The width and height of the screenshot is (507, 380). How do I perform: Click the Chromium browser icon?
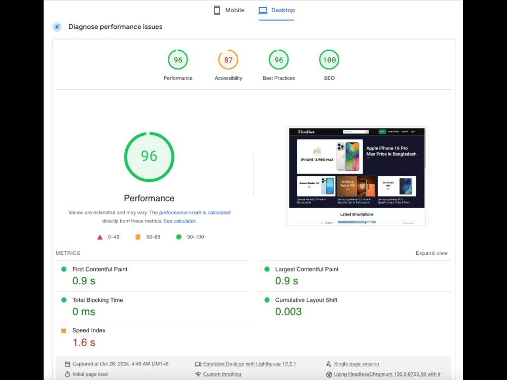click(x=329, y=374)
